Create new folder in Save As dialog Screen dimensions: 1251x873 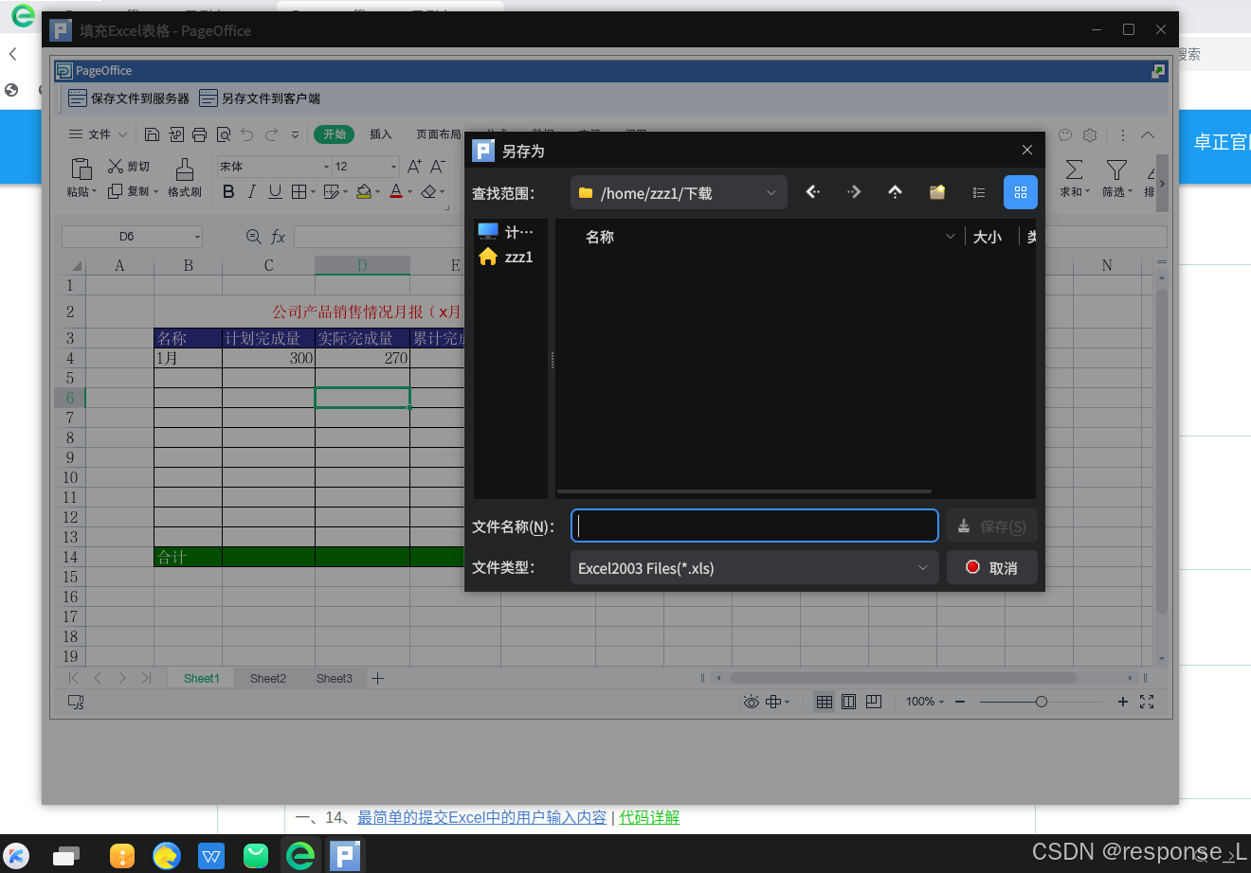pos(937,192)
